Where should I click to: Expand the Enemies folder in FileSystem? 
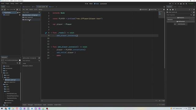tap(3, 66)
